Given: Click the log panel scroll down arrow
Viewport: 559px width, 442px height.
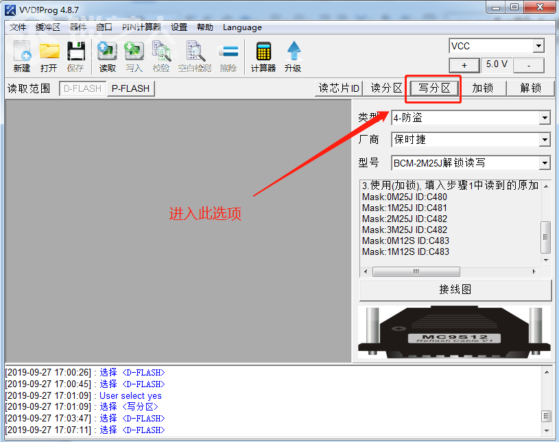Looking at the screenshot, I should coord(547,430).
